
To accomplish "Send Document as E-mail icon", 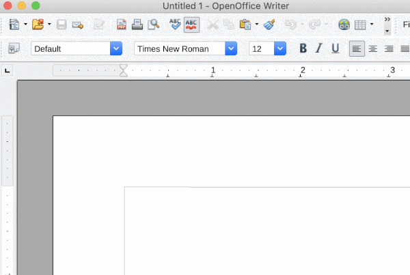I will point(78,25).
